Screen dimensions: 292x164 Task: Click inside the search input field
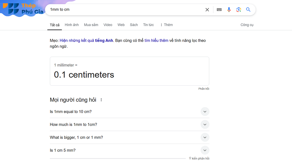pos(124,10)
